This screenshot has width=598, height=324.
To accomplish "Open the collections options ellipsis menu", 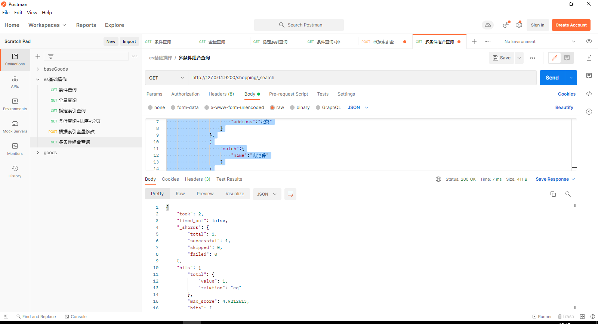I will pos(135,56).
